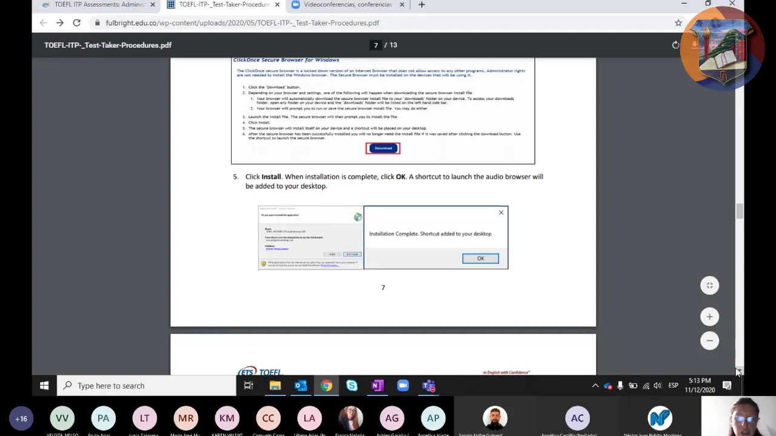Image resolution: width=776 pixels, height=436 pixels.
Task: Open Chrome from taskbar
Action: tap(326, 386)
